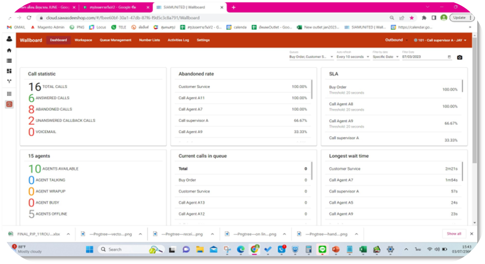This screenshot has width=485, height=264.
Task: Click the highlighted wallboard icon in sidebar
Action: click(9, 104)
